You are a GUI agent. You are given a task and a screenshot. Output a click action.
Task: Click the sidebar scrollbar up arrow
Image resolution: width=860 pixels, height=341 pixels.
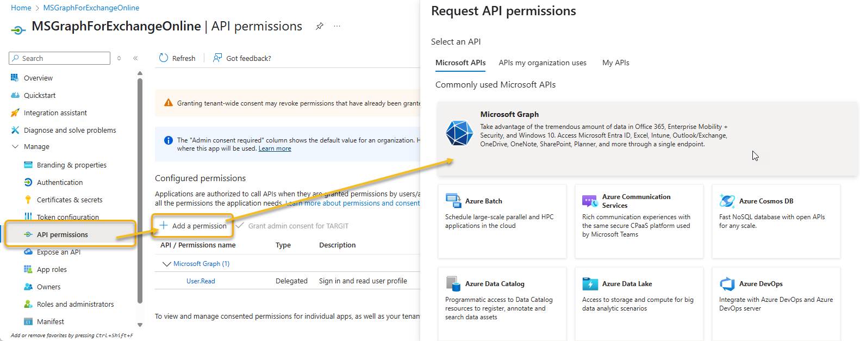pyautogui.click(x=140, y=73)
